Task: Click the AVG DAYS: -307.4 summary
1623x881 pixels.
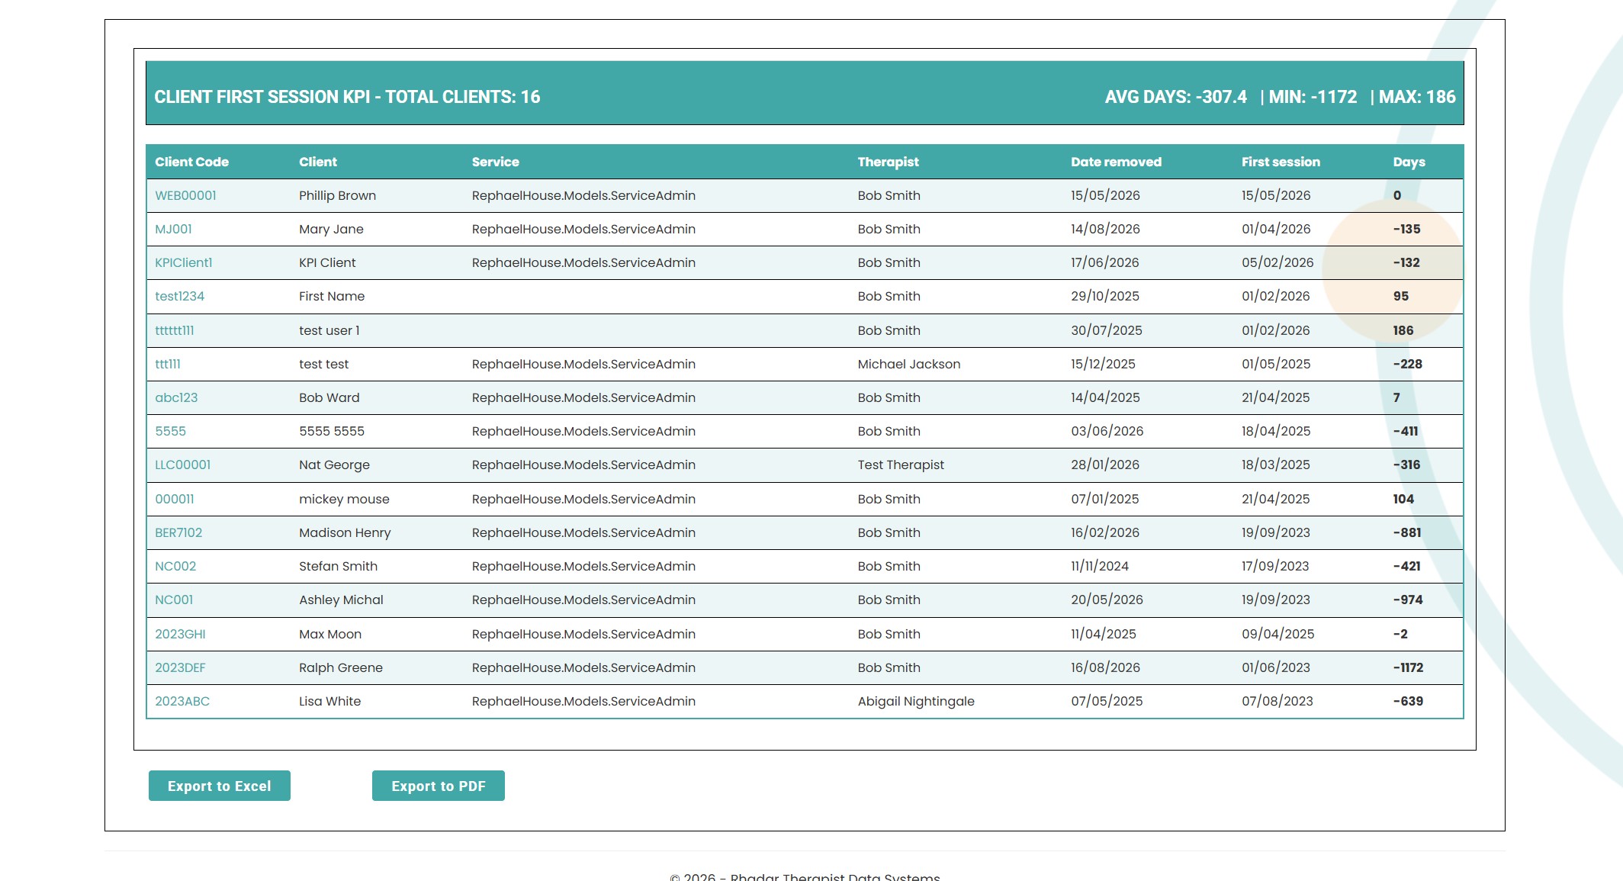Action: (1175, 97)
